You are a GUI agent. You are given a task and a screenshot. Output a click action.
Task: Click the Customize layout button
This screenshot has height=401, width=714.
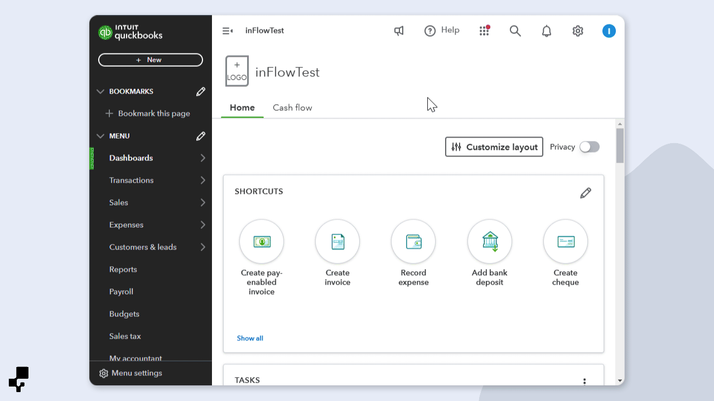(x=494, y=147)
